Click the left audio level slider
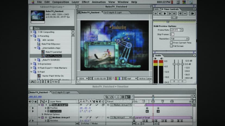The image size is (225, 126). [x=174, y=64]
